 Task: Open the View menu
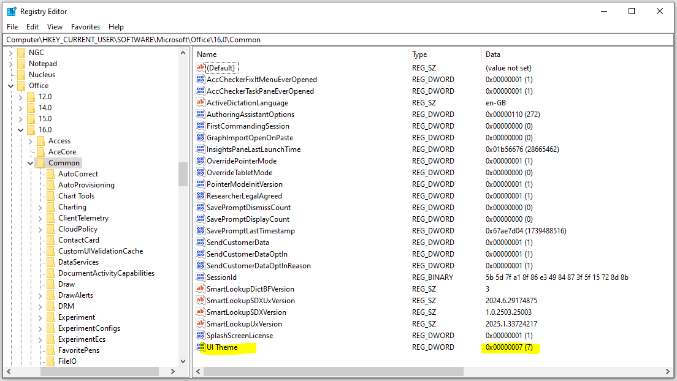click(55, 27)
